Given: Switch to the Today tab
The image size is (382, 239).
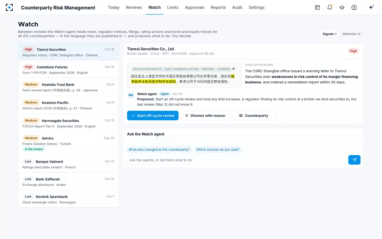Looking at the screenshot, I should pos(114,7).
